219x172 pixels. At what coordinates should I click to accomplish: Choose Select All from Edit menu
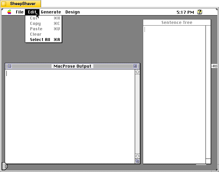click(43, 40)
